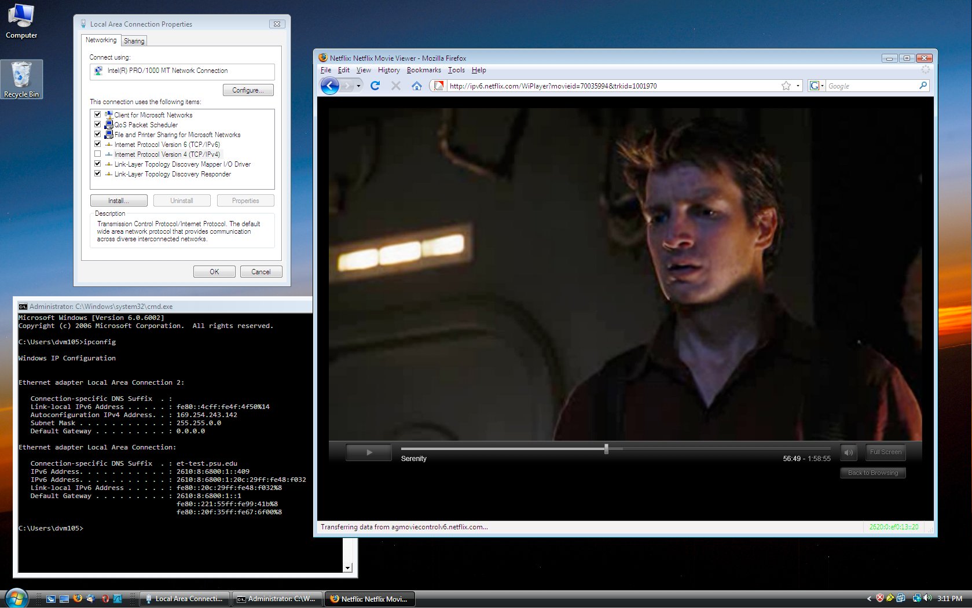The height and width of the screenshot is (608, 972).
Task: Open Windows Security Center red shield icon
Action: click(x=880, y=598)
